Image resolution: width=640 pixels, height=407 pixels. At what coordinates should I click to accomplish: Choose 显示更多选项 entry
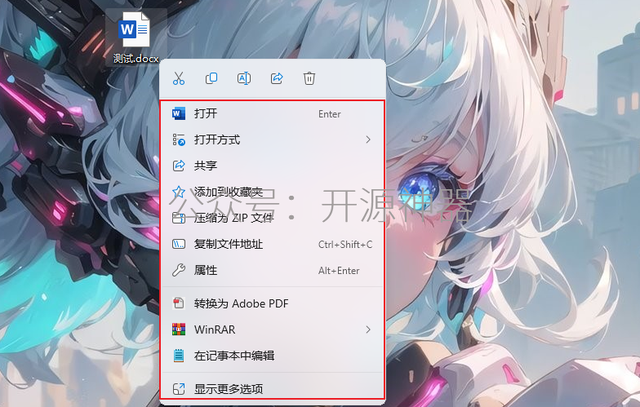pos(273,388)
